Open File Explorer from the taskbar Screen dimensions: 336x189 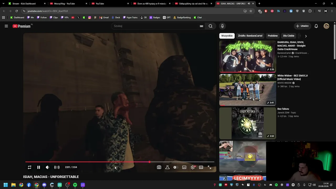pyautogui.click(x=13, y=185)
